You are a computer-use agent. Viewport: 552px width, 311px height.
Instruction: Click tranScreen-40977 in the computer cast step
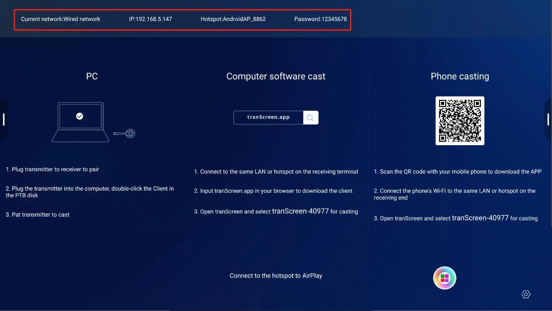coord(300,211)
